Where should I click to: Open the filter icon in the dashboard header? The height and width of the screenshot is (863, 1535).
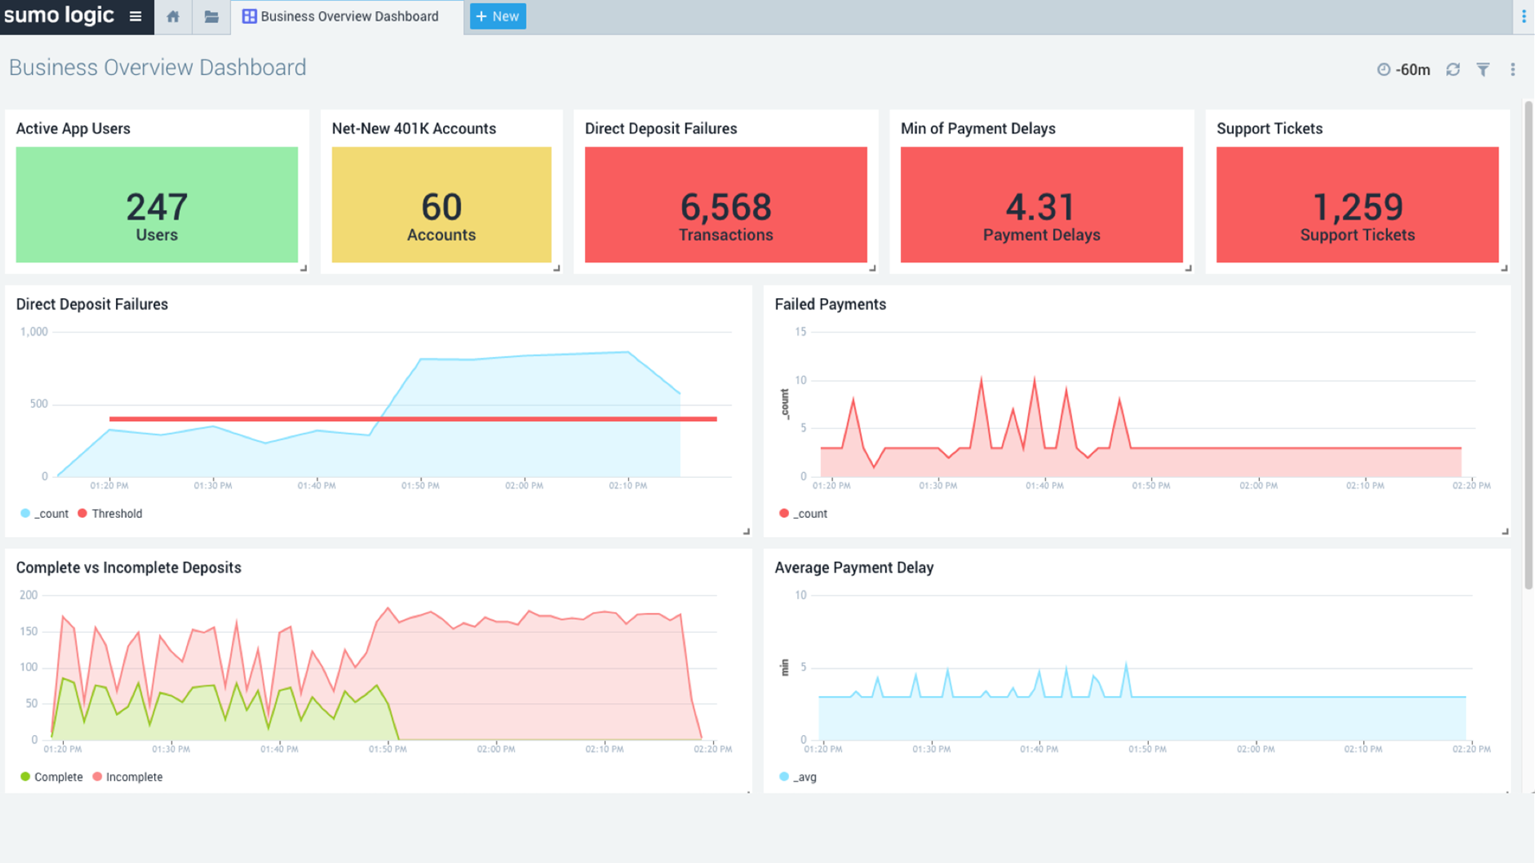[x=1484, y=70]
